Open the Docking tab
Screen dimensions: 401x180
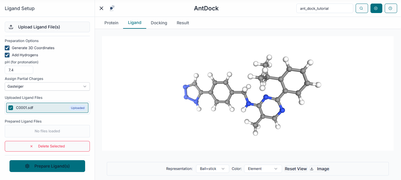tap(159, 22)
